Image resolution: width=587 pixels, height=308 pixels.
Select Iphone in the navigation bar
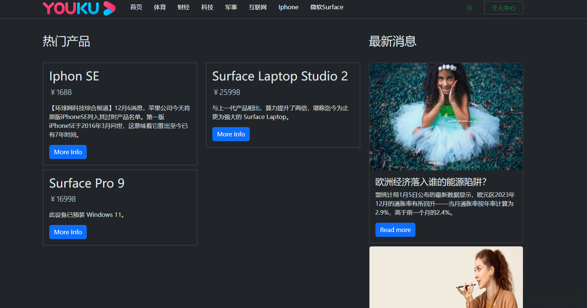click(x=288, y=7)
